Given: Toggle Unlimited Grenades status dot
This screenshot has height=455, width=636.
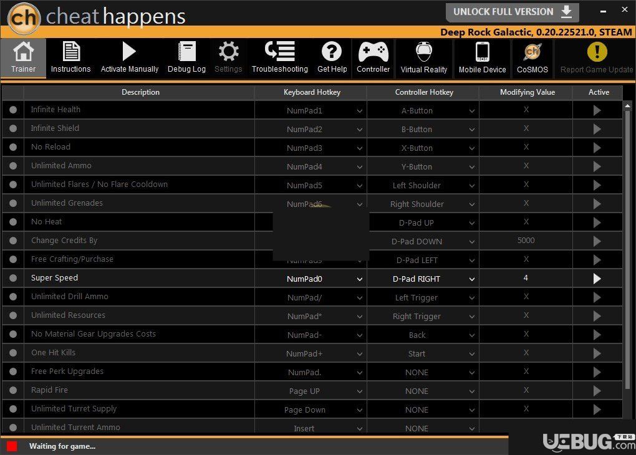Looking at the screenshot, I should click(13, 203).
